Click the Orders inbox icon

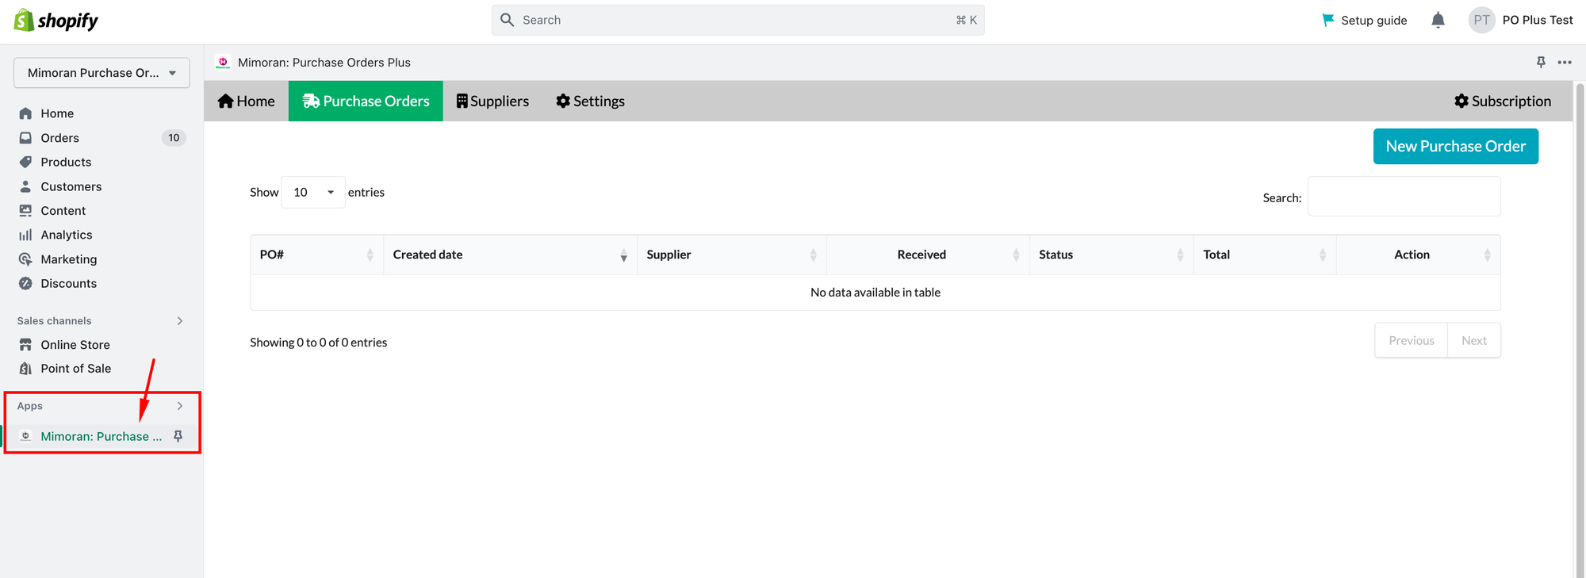[x=25, y=138]
